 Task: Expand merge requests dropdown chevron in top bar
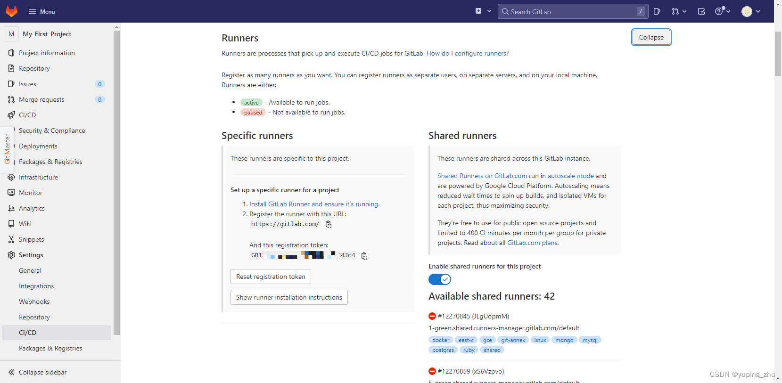(x=684, y=11)
